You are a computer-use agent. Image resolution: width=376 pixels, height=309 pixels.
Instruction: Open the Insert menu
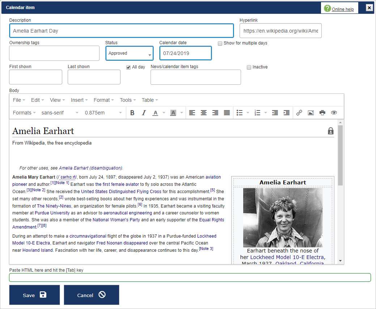[x=79, y=100]
